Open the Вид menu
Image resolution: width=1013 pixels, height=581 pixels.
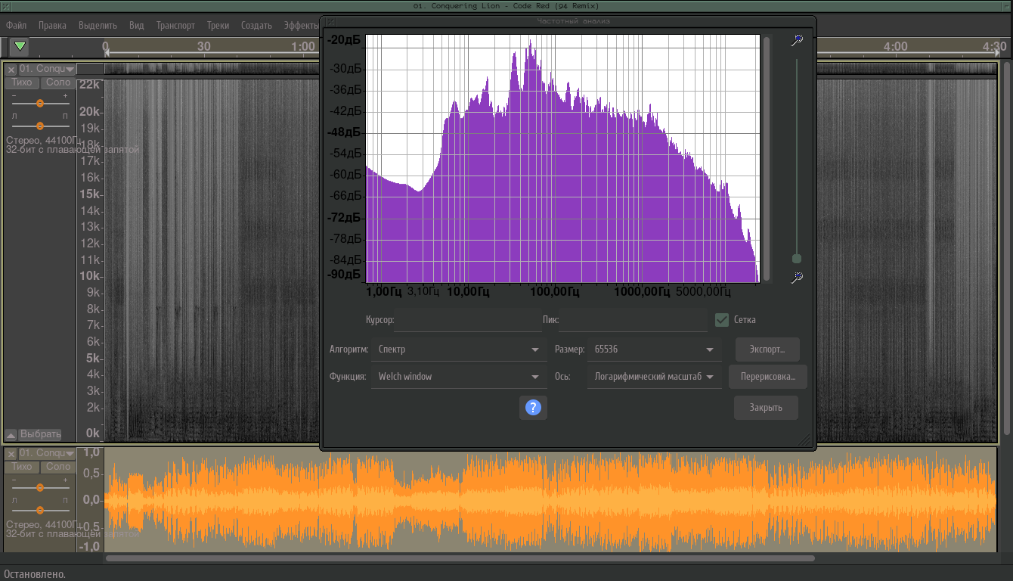[136, 25]
